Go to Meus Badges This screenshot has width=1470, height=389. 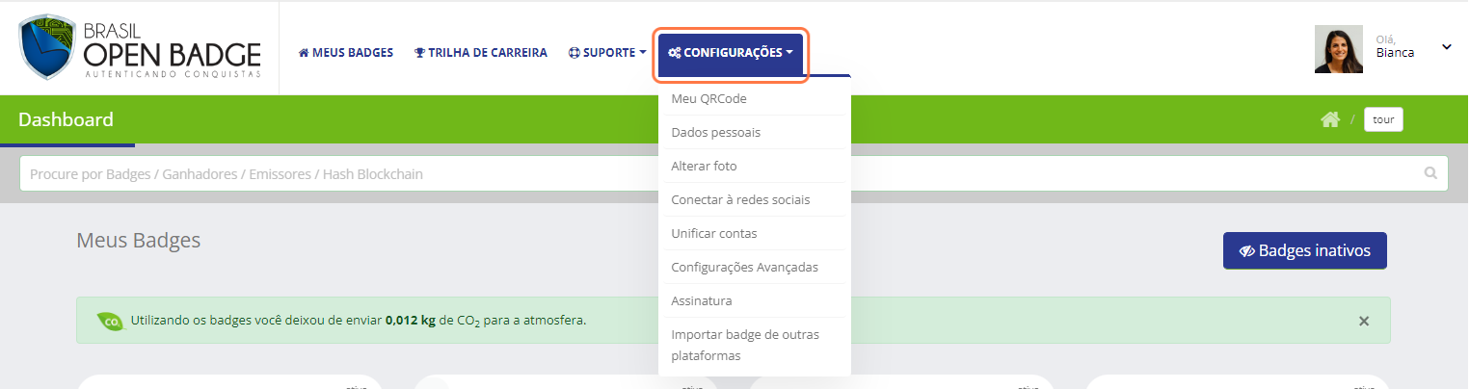(x=346, y=53)
